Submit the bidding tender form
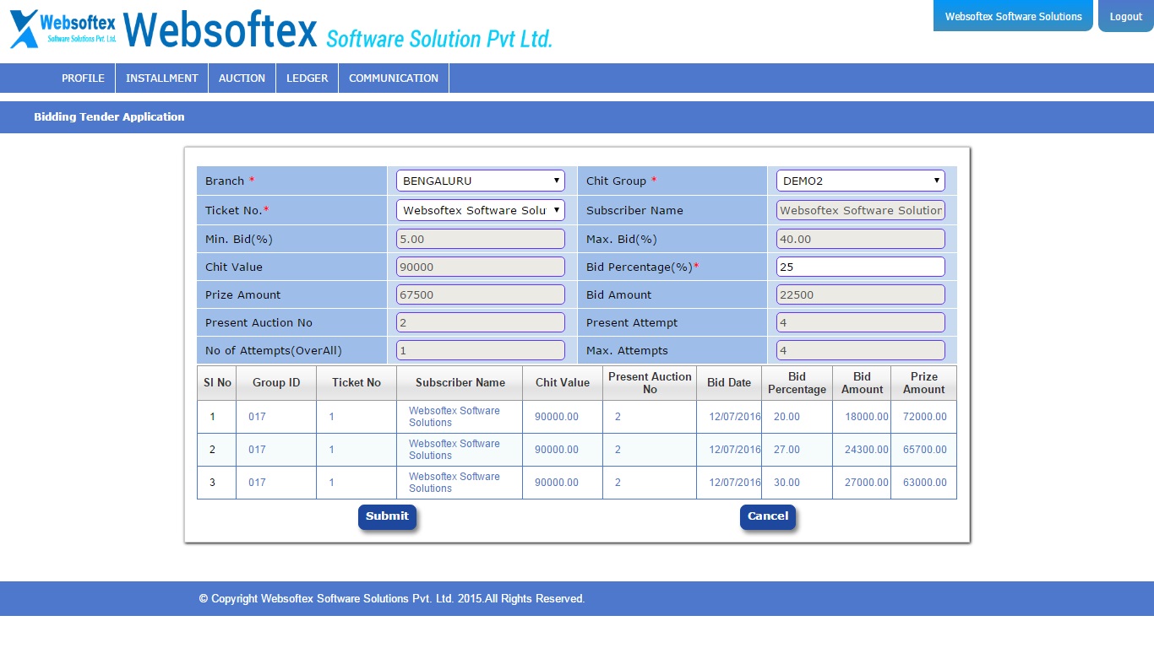Viewport: 1154px width, 648px height. click(387, 516)
